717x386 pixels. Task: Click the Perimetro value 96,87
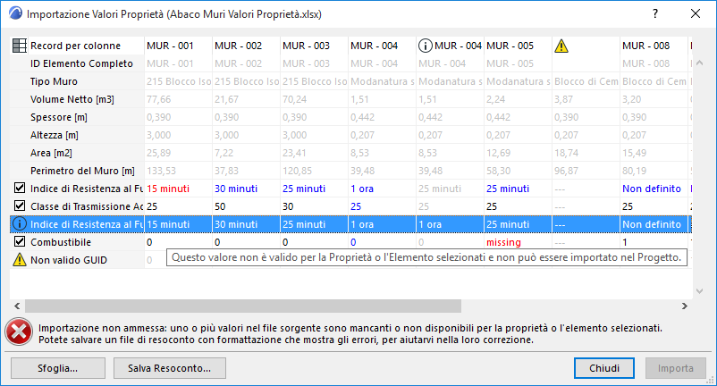566,171
